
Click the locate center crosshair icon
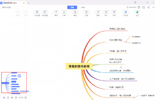tap(8, 97)
